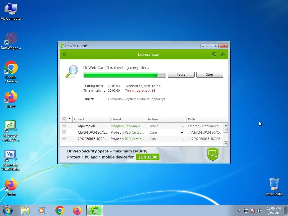Click the C:\prog...\rdpwrap.dll path cell
The width and height of the screenshot is (288, 216).
[204, 126]
